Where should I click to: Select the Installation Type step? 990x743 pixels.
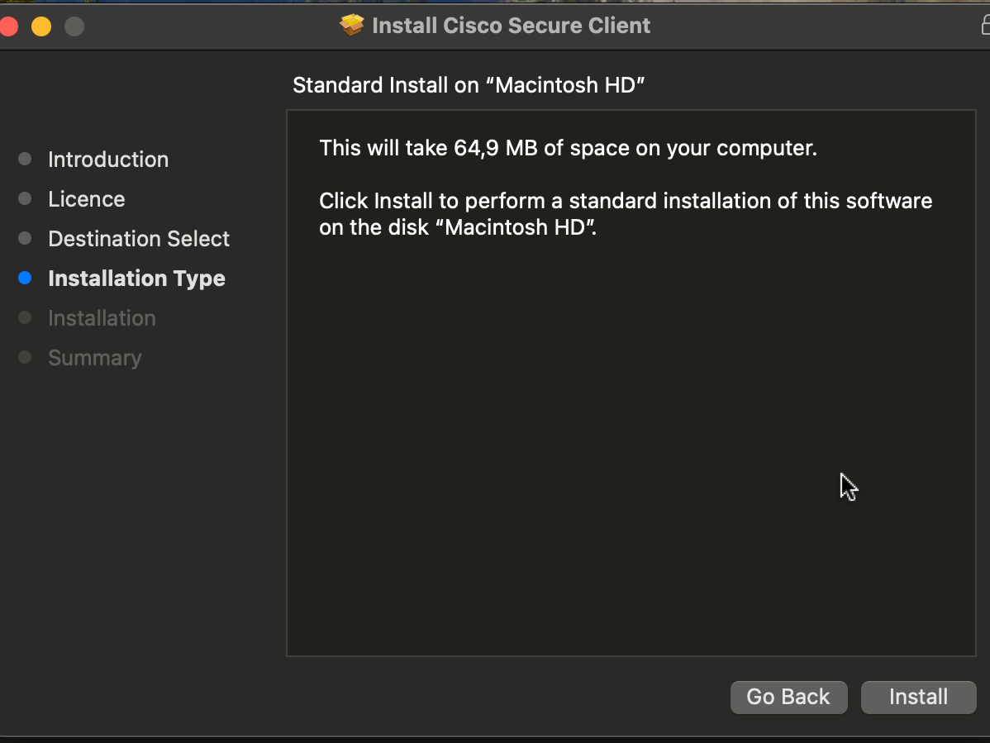tap(136, 279)
